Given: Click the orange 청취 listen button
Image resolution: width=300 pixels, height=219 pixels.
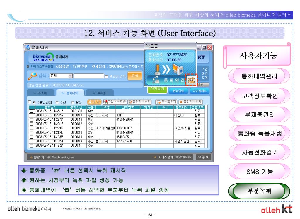Looking at the screenshot, I should click(94, 102).
